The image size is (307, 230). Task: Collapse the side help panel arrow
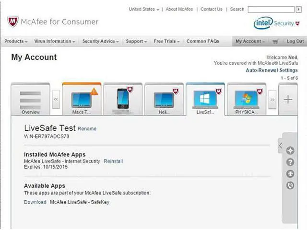tap(281, 146)
